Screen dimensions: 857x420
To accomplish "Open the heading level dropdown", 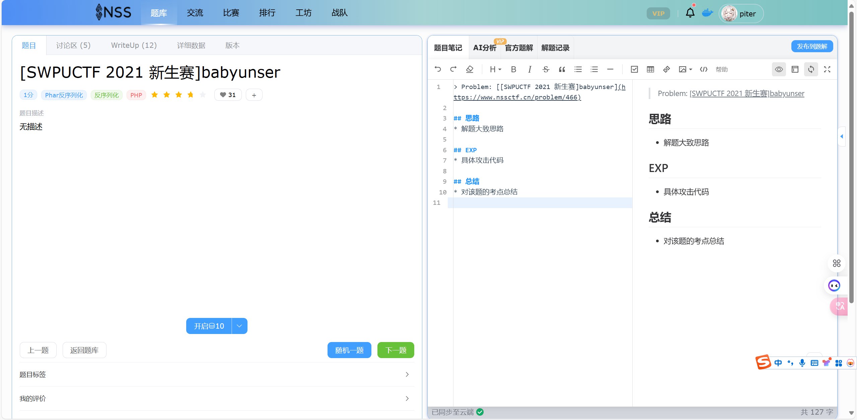I will click(495, 69).
